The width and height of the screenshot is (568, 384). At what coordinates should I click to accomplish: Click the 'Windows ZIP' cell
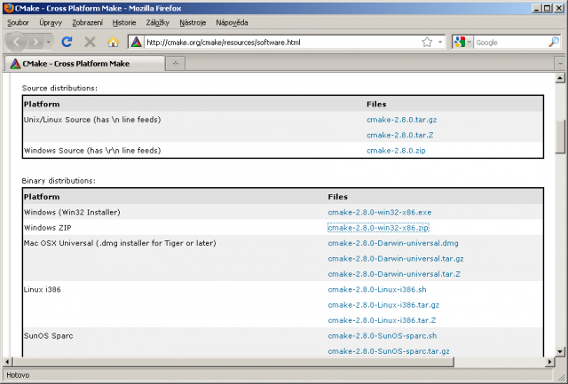[47, 228]
